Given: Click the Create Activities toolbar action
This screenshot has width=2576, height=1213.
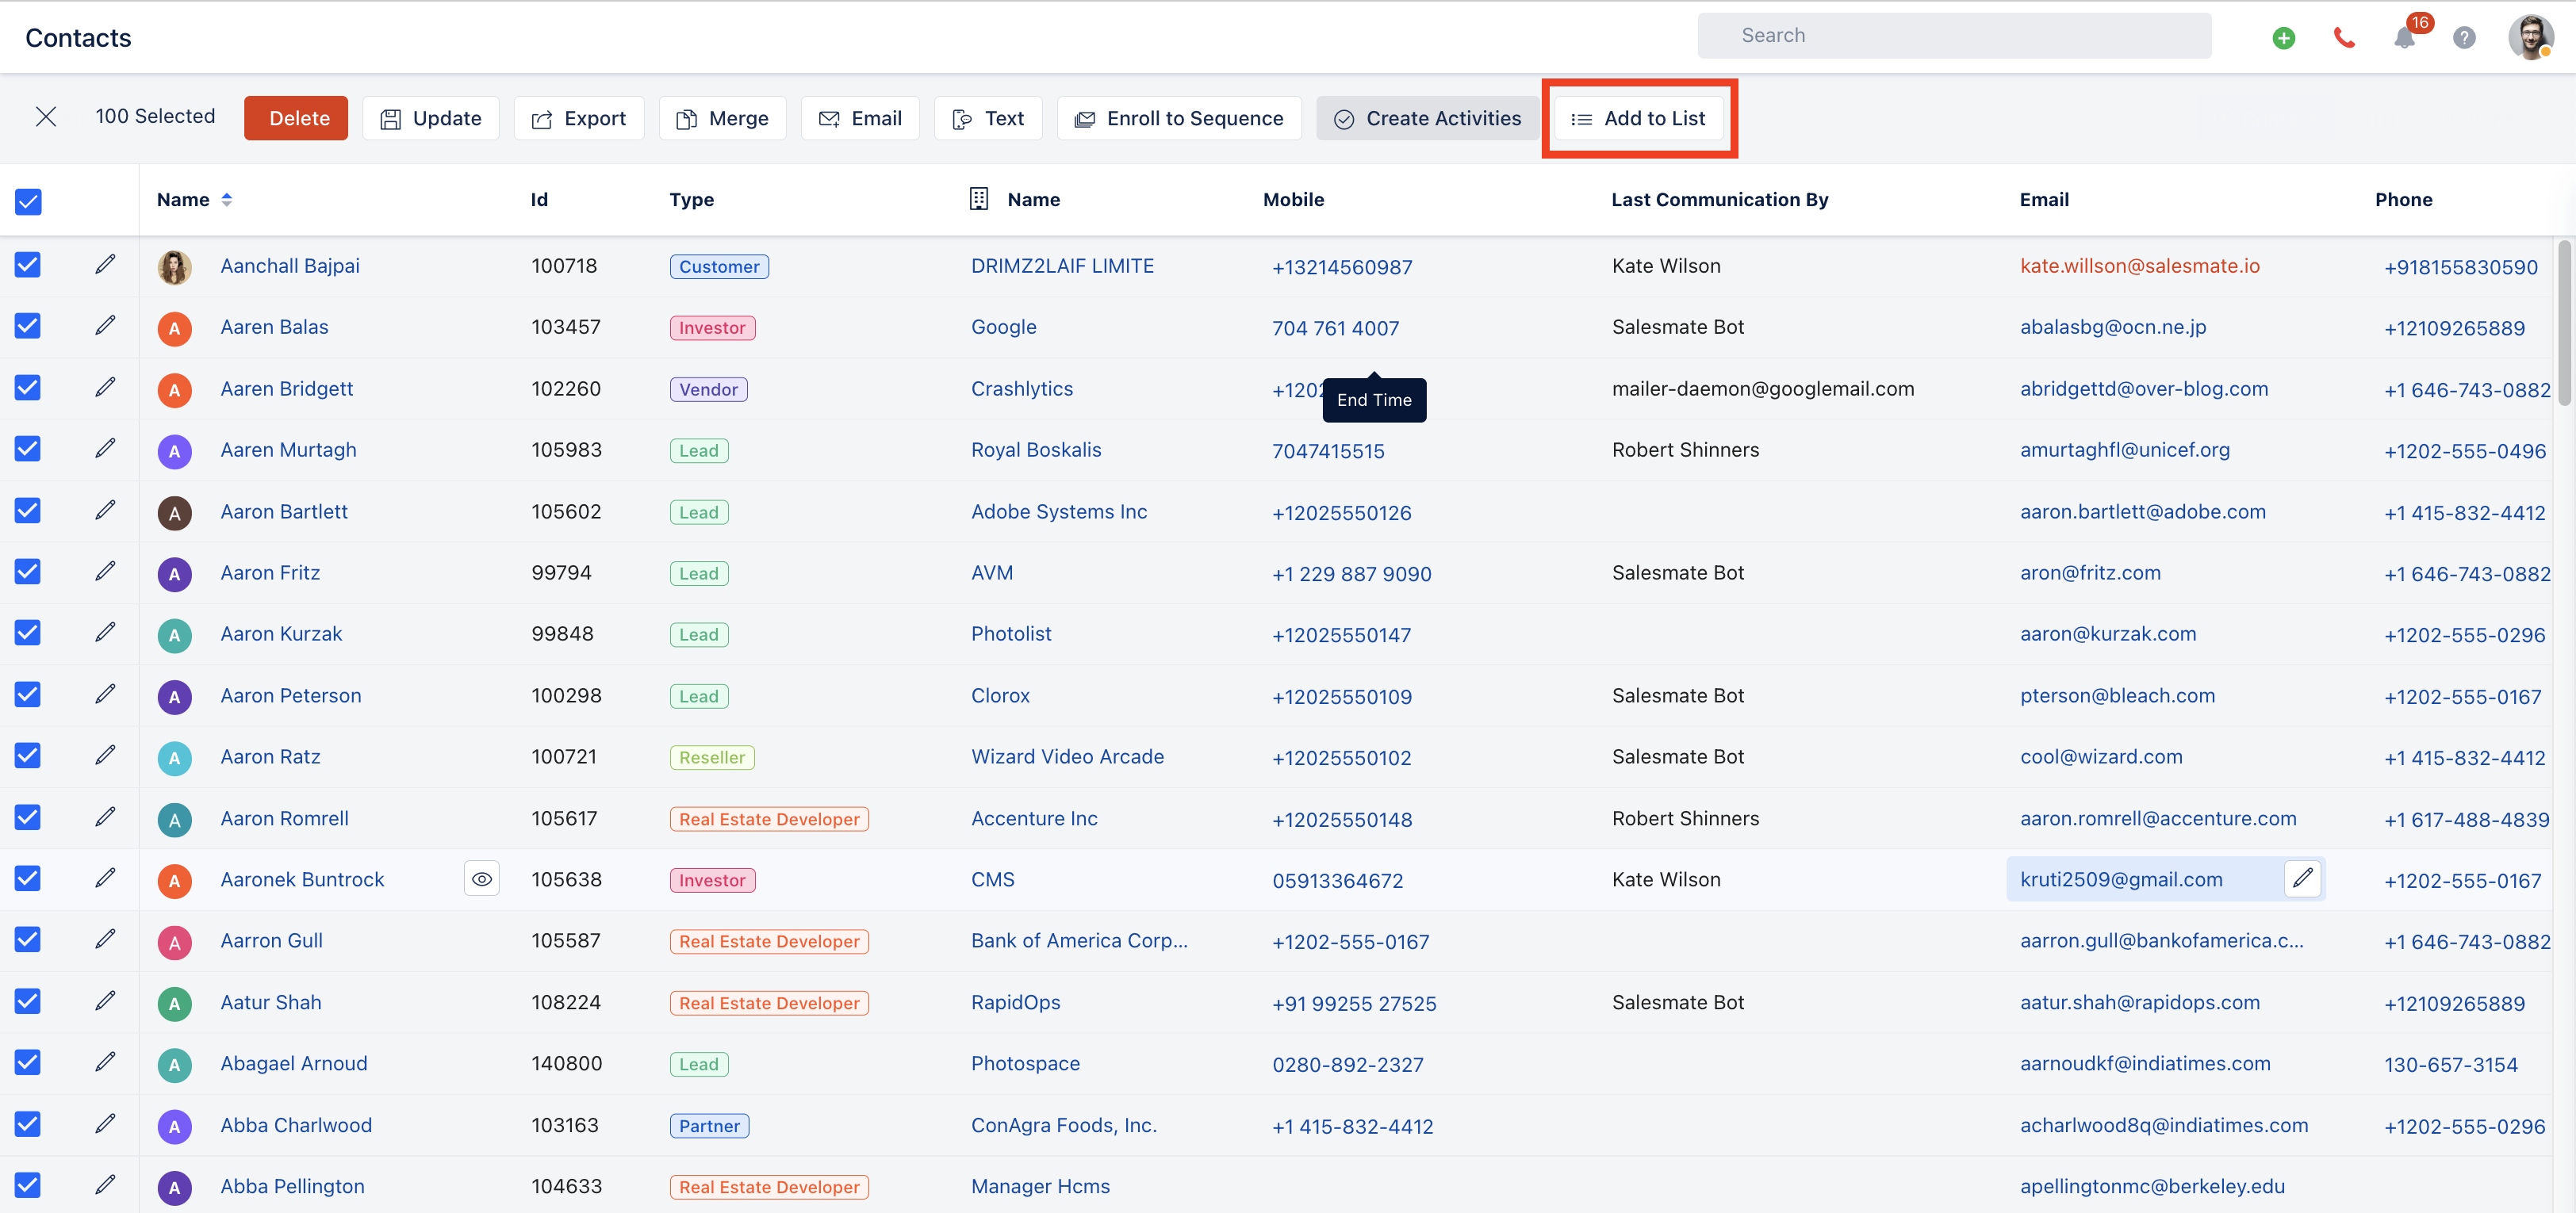Looking at the screenshot, I should tap(1428, 117).
